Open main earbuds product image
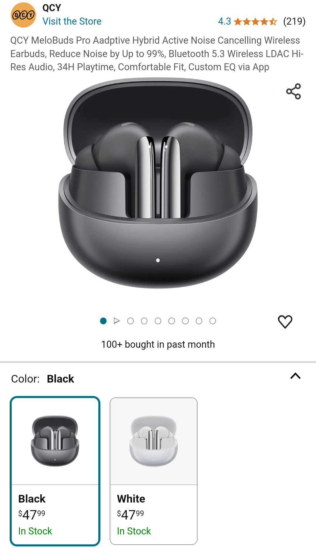Viewport: 316px width, 554px height. tap(158, 183)
